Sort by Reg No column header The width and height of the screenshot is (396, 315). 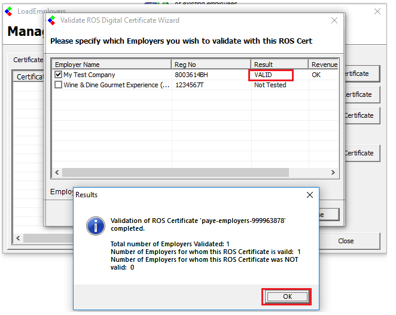click(x=211, y=65)
